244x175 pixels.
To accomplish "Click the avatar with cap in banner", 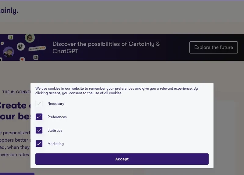I will pos(8,52).
